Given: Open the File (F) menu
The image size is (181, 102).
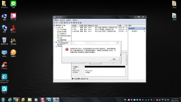Looking at the screenshot, I should [x=57, y=20].
